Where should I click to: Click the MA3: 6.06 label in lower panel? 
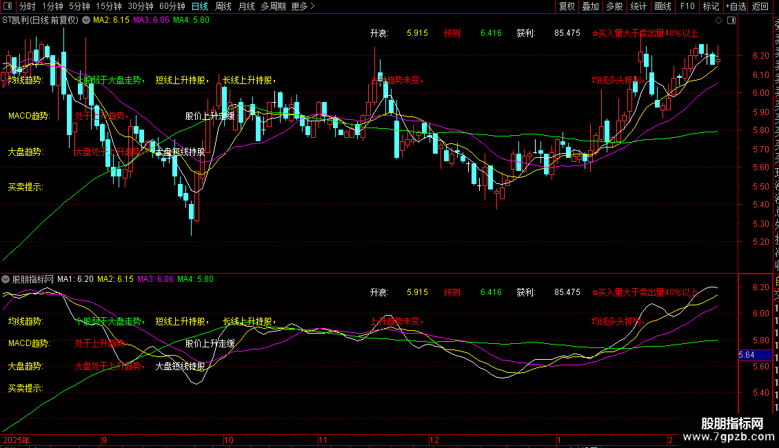pyautogui.click(x=156, y=279)
